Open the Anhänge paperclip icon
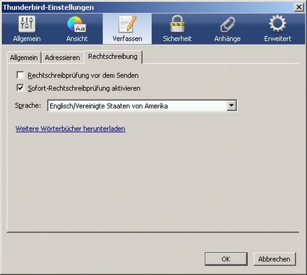This screenshot has width=307, height=275. tap(228, 24)
